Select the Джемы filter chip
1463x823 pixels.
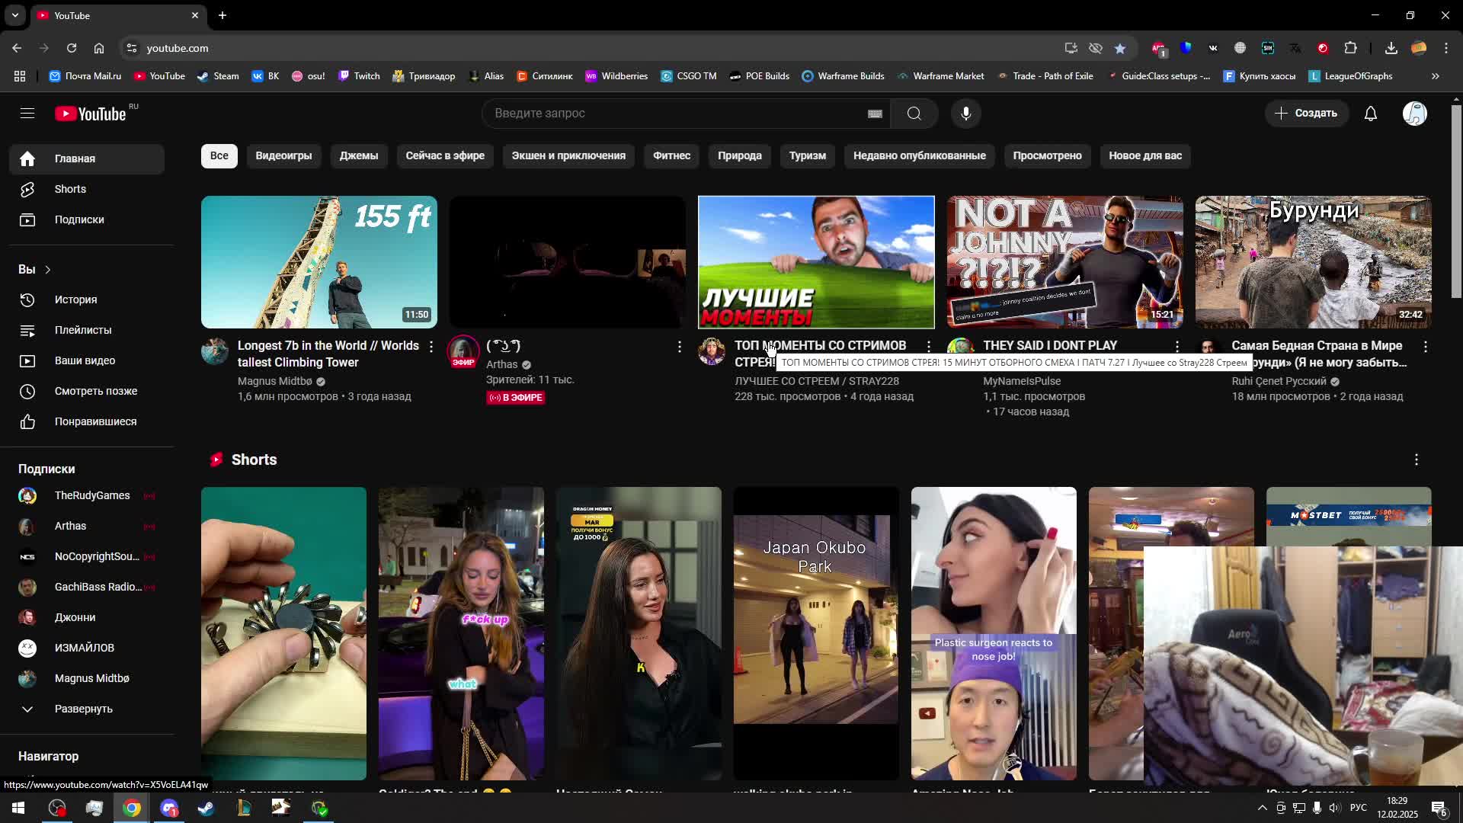359,155
